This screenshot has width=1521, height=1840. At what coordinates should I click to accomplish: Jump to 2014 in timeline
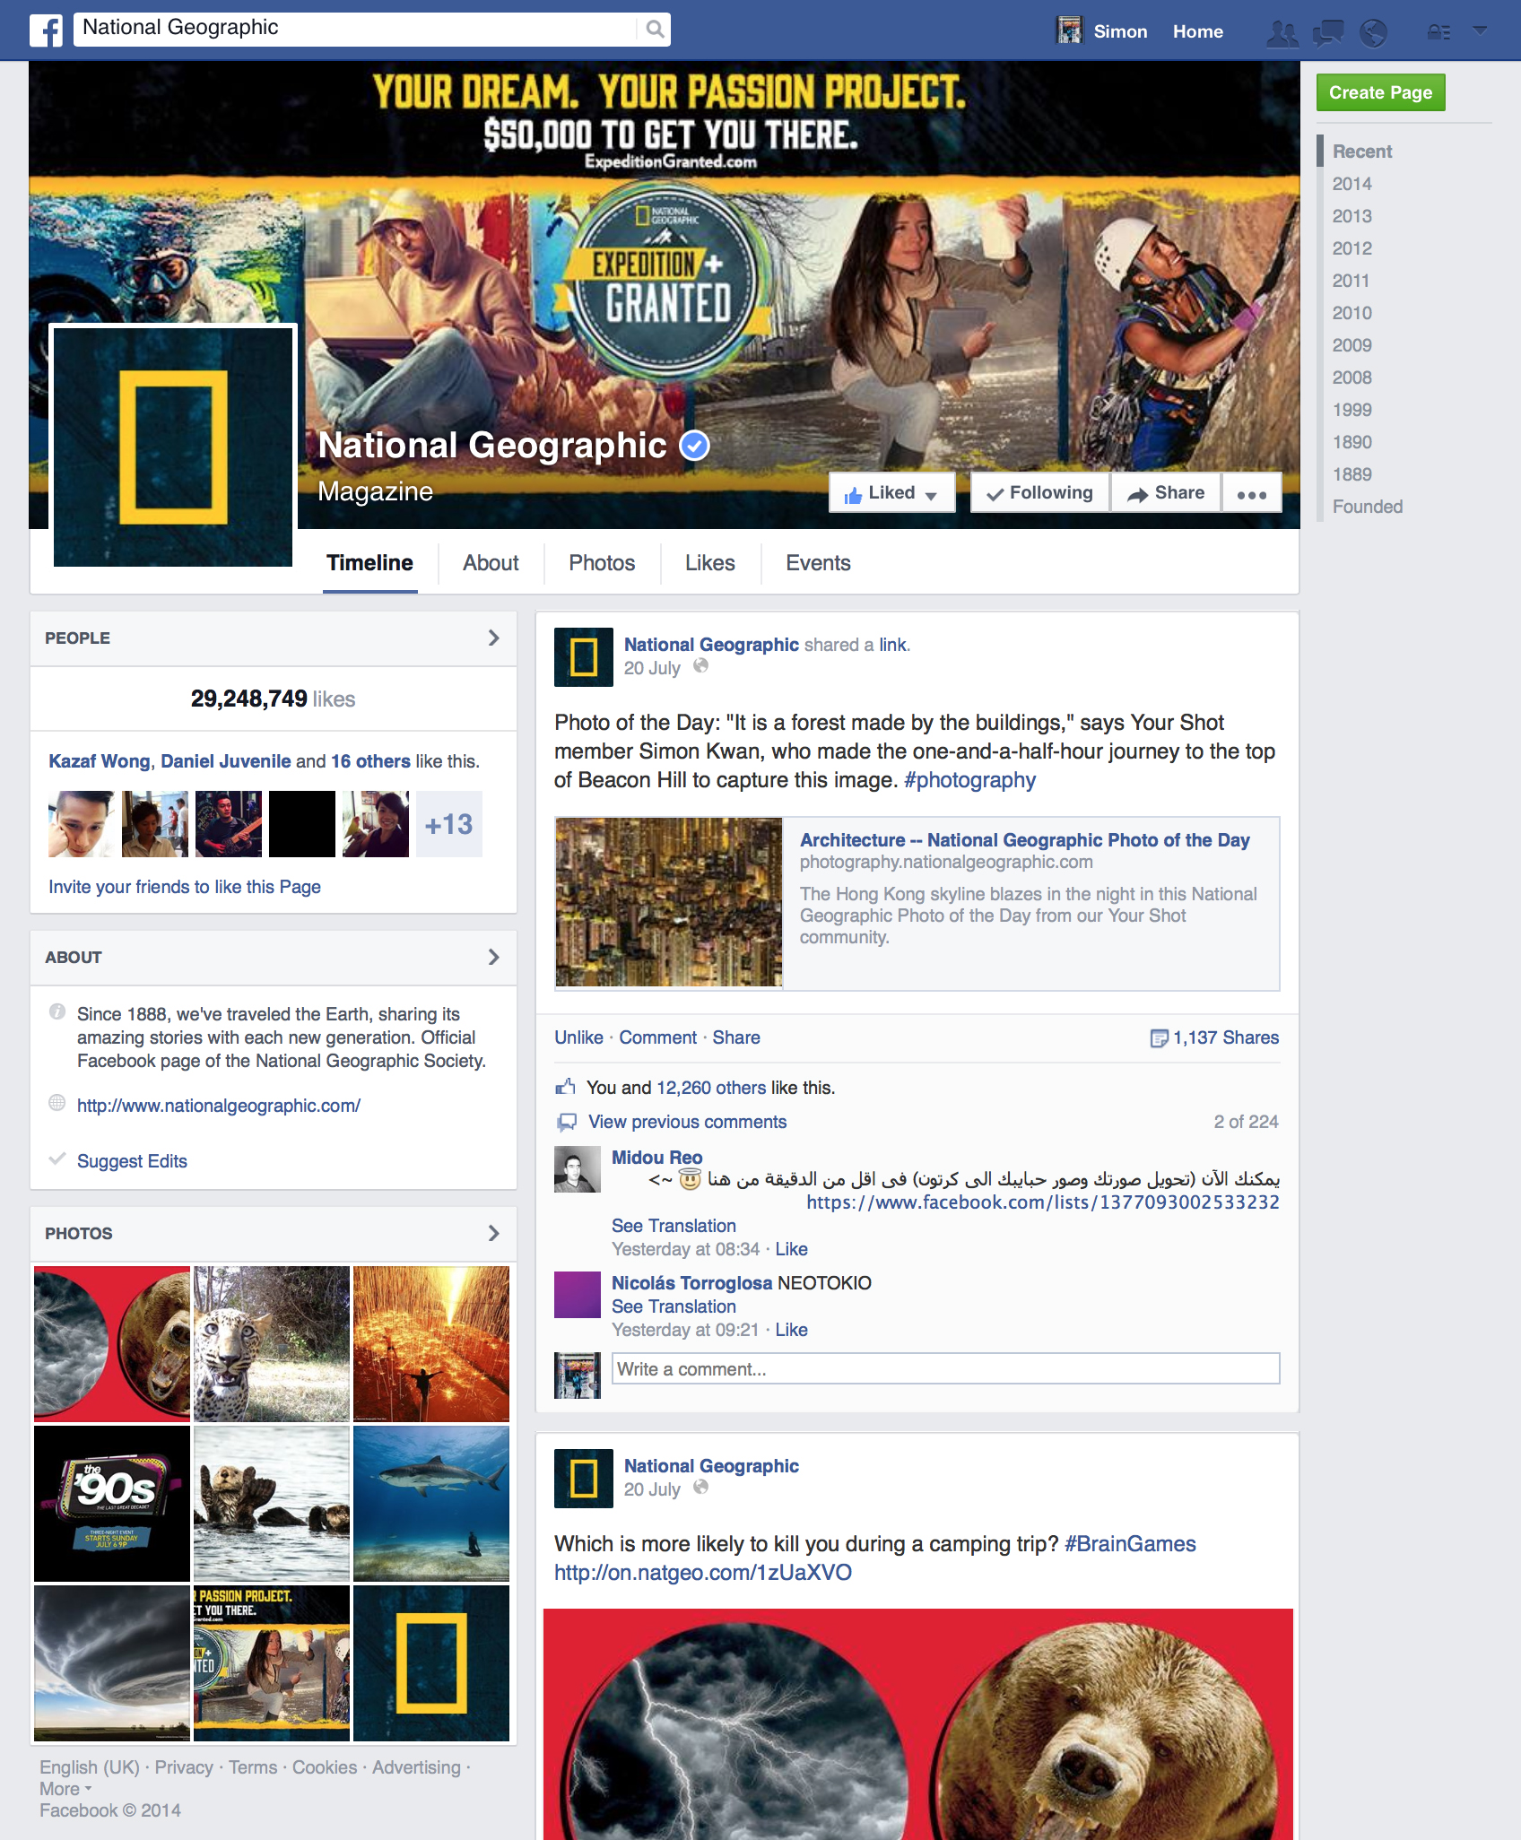[1352, 184]
